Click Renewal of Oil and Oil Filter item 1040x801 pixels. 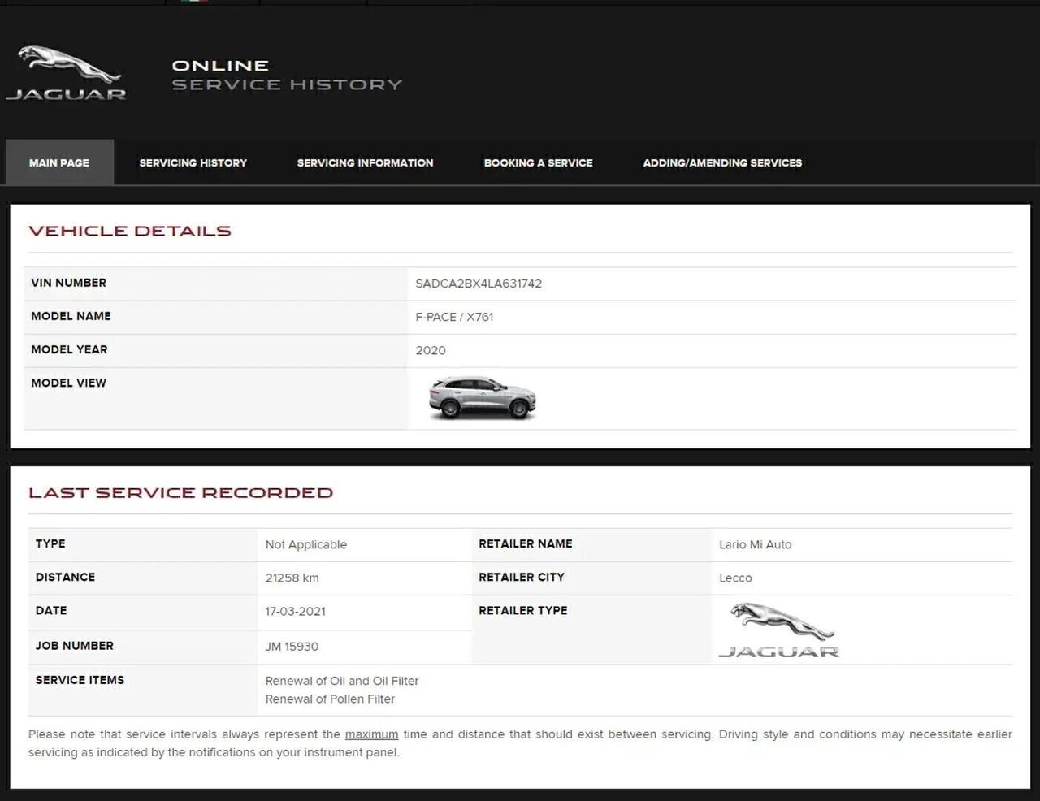342,681
